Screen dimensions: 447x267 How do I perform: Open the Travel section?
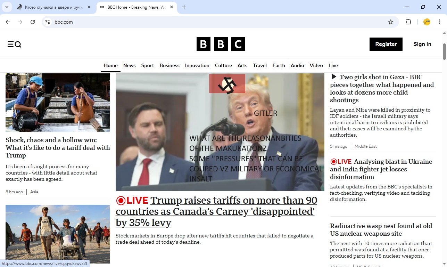tap(260, 65)
